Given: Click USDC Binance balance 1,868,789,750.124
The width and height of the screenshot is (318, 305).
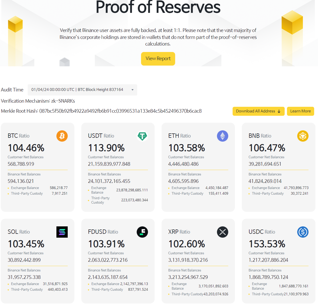Looking at the screenshot, I should coord(268,277).
